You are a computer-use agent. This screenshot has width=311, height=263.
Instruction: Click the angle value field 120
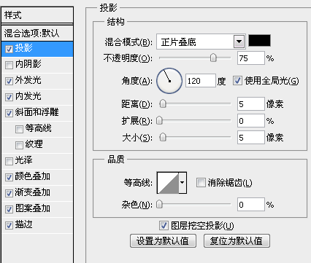tap(201, 81)
